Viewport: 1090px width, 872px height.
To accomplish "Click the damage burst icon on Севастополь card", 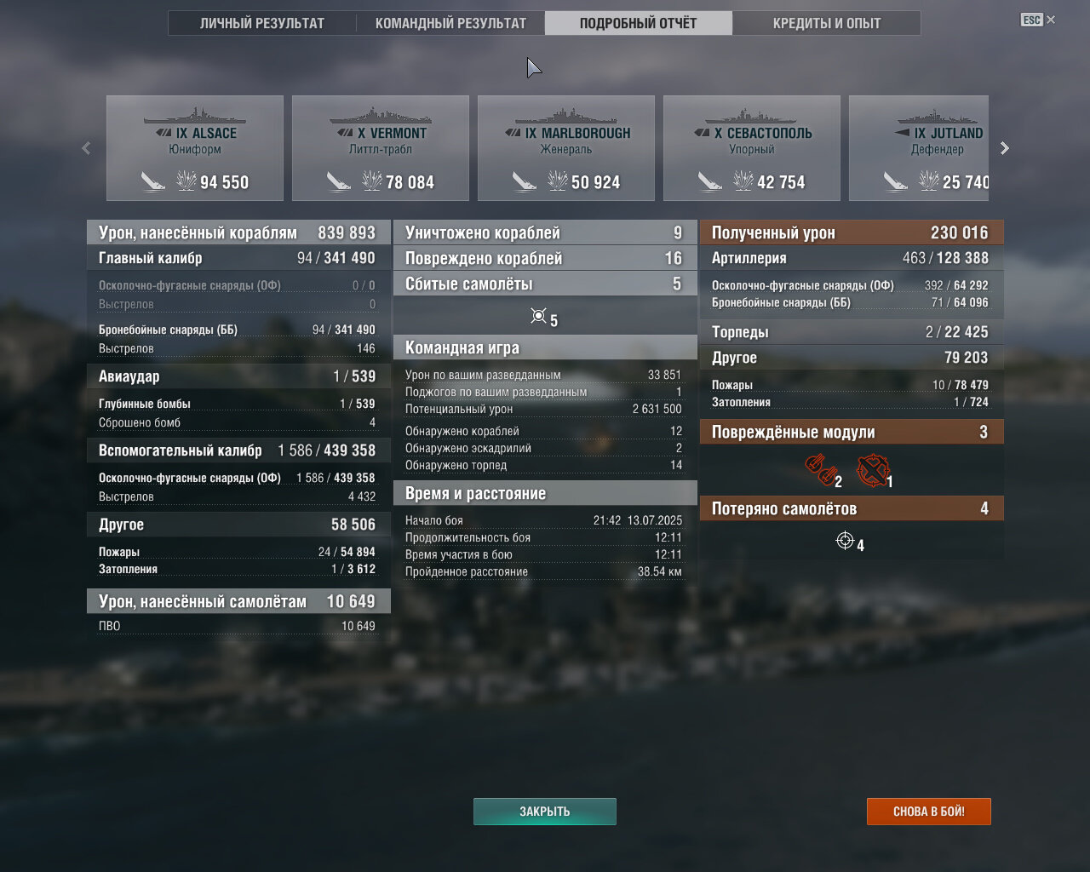I will (743, 181).
